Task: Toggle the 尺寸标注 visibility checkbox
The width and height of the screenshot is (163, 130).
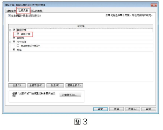Action: click(x=14, y=42)
